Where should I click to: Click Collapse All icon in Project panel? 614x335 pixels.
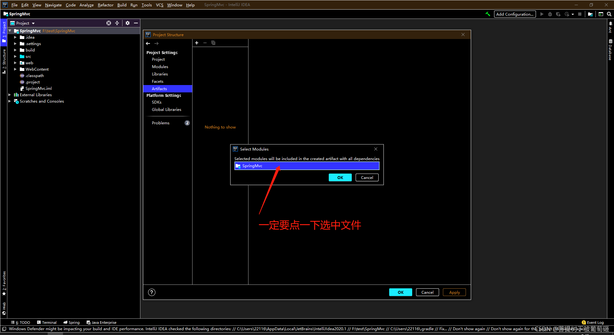[117, 23]
